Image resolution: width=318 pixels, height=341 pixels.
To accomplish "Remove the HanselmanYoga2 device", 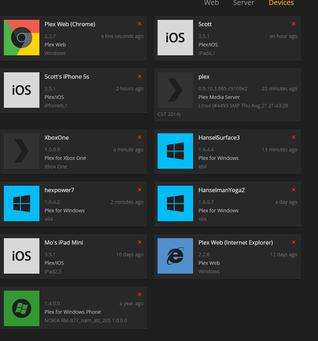I will coord(294,190).
